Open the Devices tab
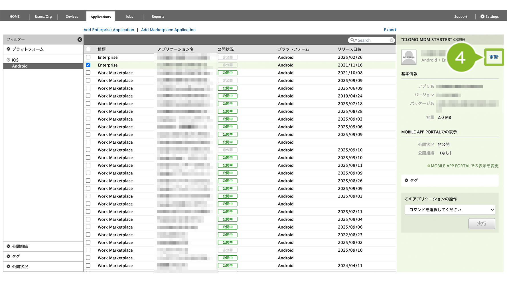This screenshot has width=507, height=285. tap(72, 17)
